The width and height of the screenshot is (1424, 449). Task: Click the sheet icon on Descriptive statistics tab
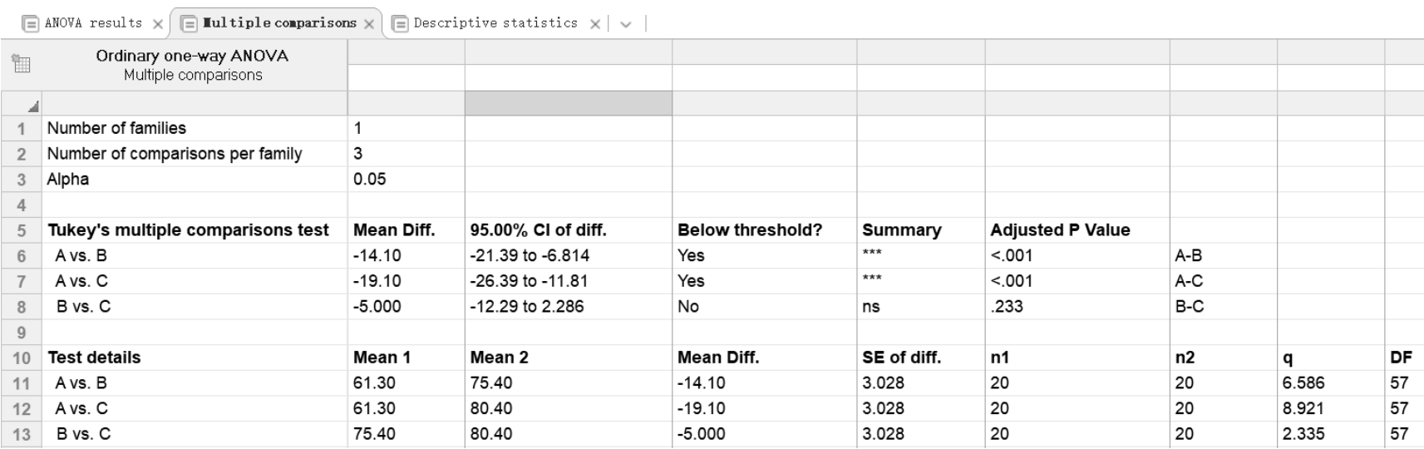400,23
